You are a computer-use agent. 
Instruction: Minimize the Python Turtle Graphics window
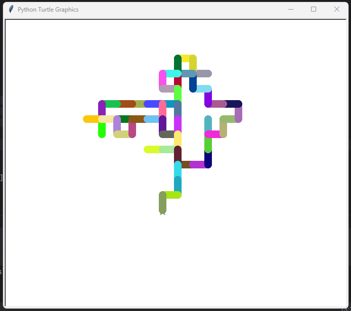290,9
